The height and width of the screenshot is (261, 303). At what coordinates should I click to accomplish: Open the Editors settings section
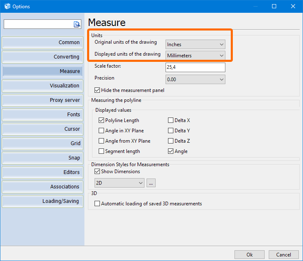coord(43,172)
